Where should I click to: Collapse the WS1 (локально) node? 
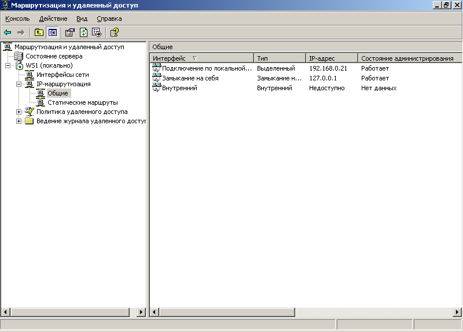coord(8,65)
